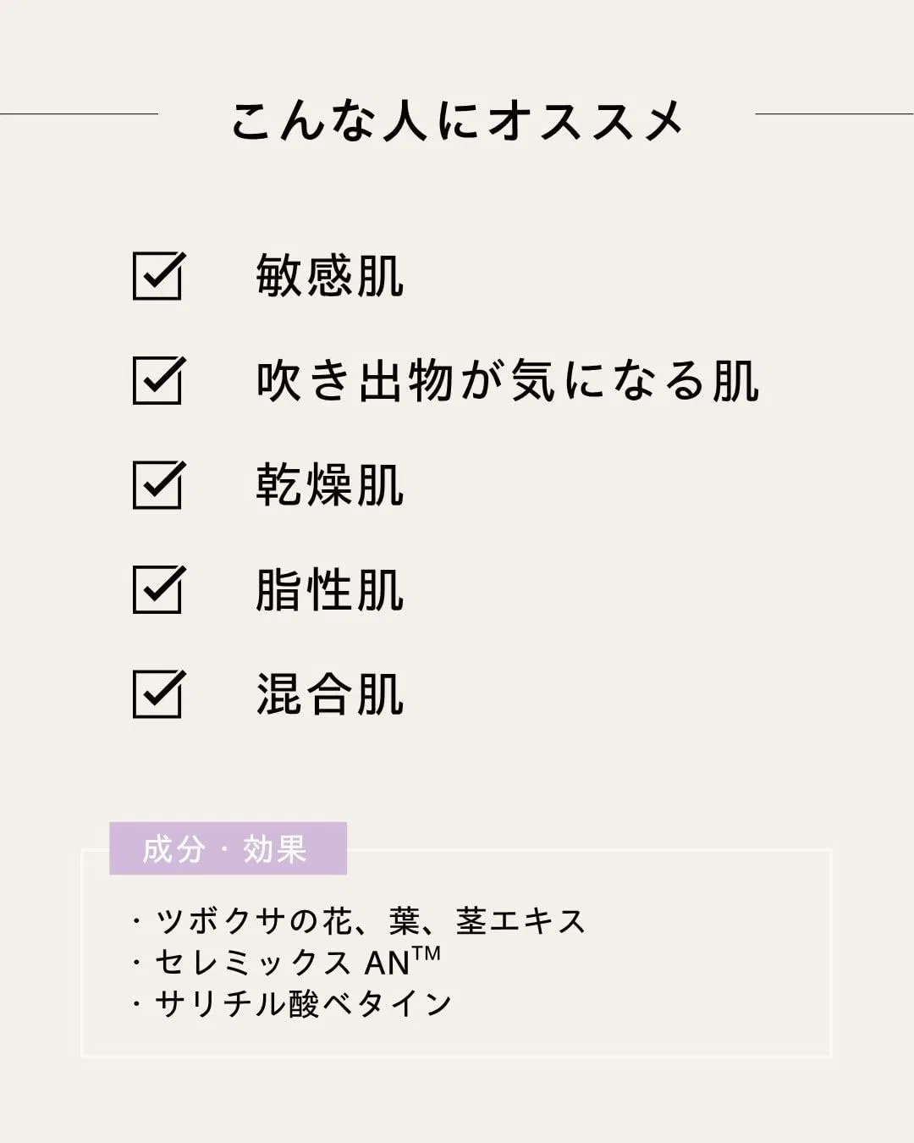Toggle the 混合肌 checkbox
This screenshot has width=914, height=1143.
point(158,693)
